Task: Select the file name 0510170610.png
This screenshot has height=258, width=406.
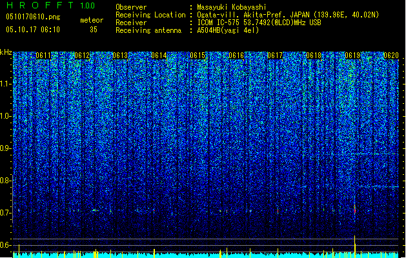Action: coord(33,17)
